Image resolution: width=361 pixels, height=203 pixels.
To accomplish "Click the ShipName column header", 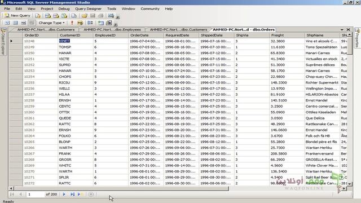I will coord(322,35).
